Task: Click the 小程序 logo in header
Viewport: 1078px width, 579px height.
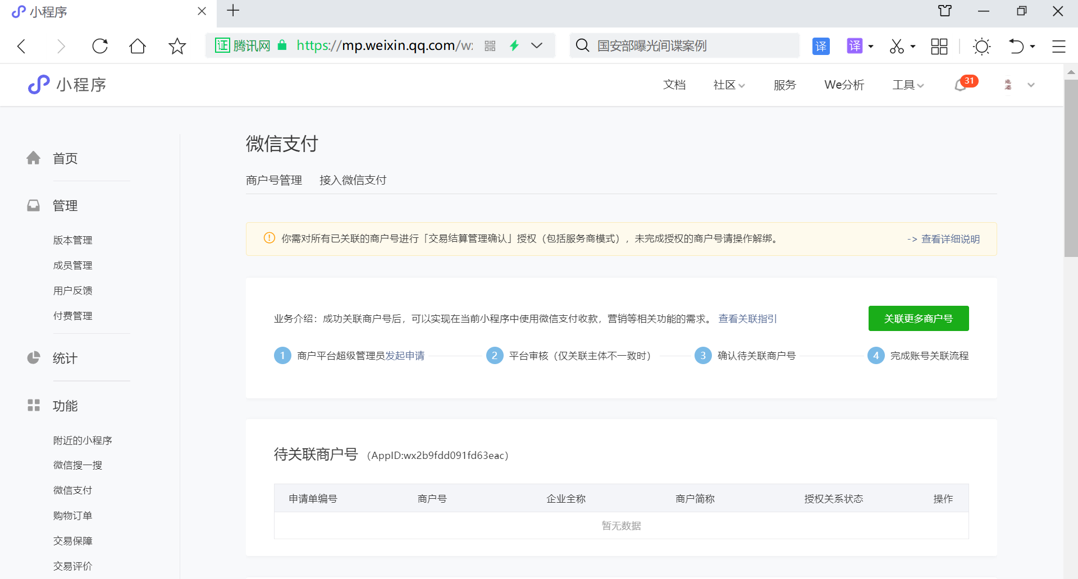Action: (67, 85)
